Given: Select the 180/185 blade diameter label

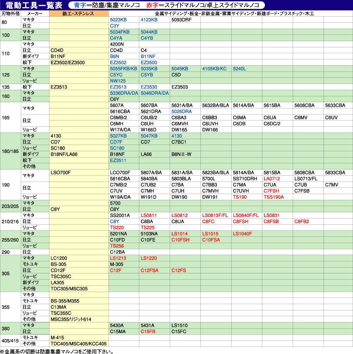Looking at the screenshot, I should pos(10,151).
